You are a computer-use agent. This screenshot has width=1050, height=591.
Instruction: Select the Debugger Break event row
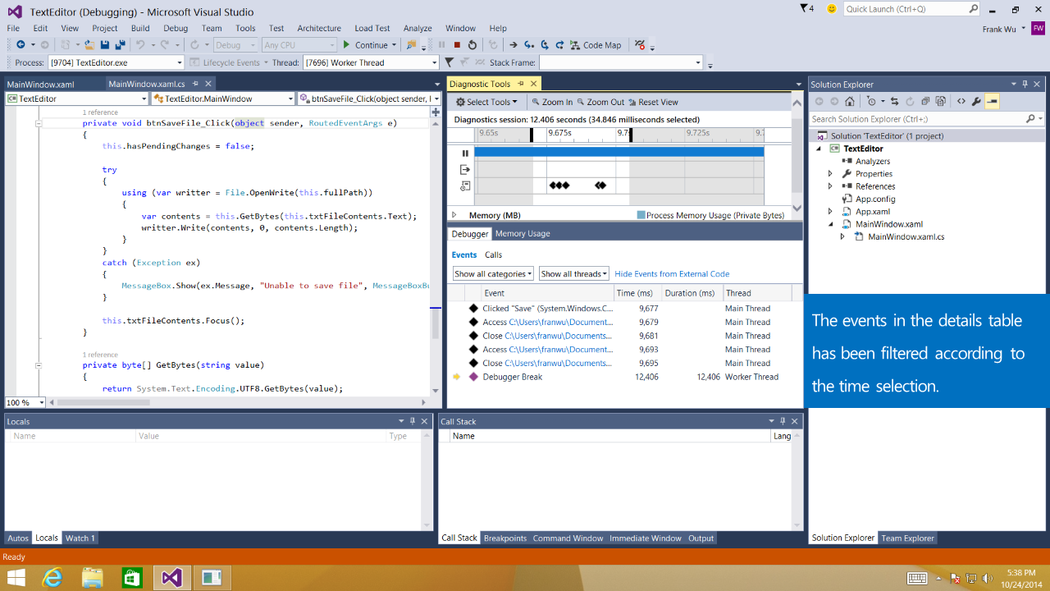pos(625,377)
